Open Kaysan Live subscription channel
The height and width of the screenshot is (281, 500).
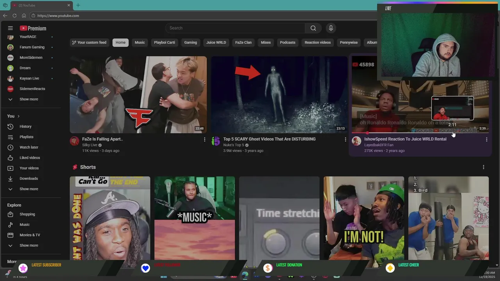pos(30,78)
